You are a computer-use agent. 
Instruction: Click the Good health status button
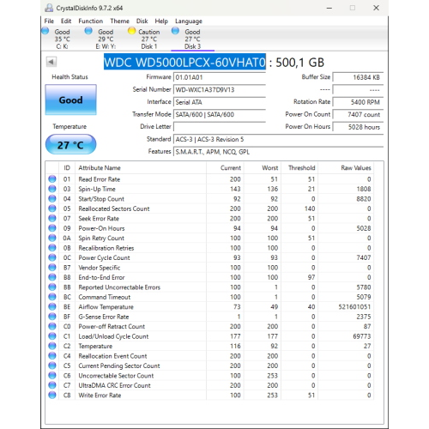(x=70, y=100)
